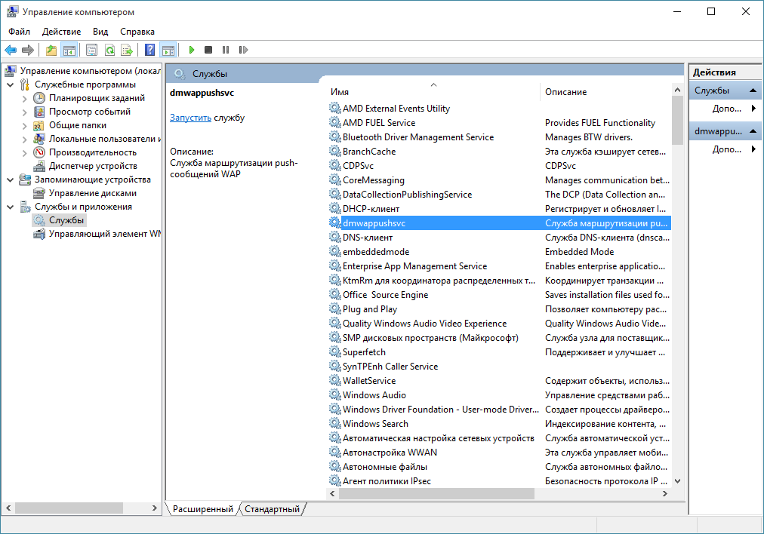Select the Windows Audio service row
The image size is (764, 534).
(x=374, y=395)
